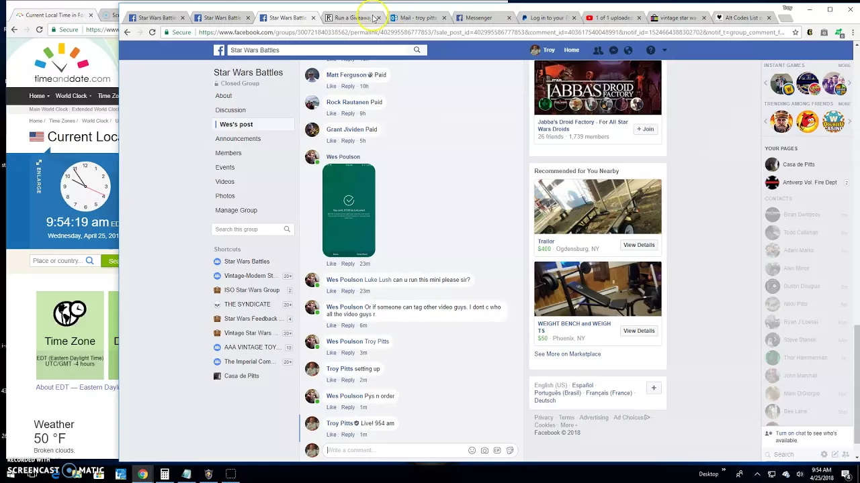Click magnifier in Search this group box

click(287, 229)
